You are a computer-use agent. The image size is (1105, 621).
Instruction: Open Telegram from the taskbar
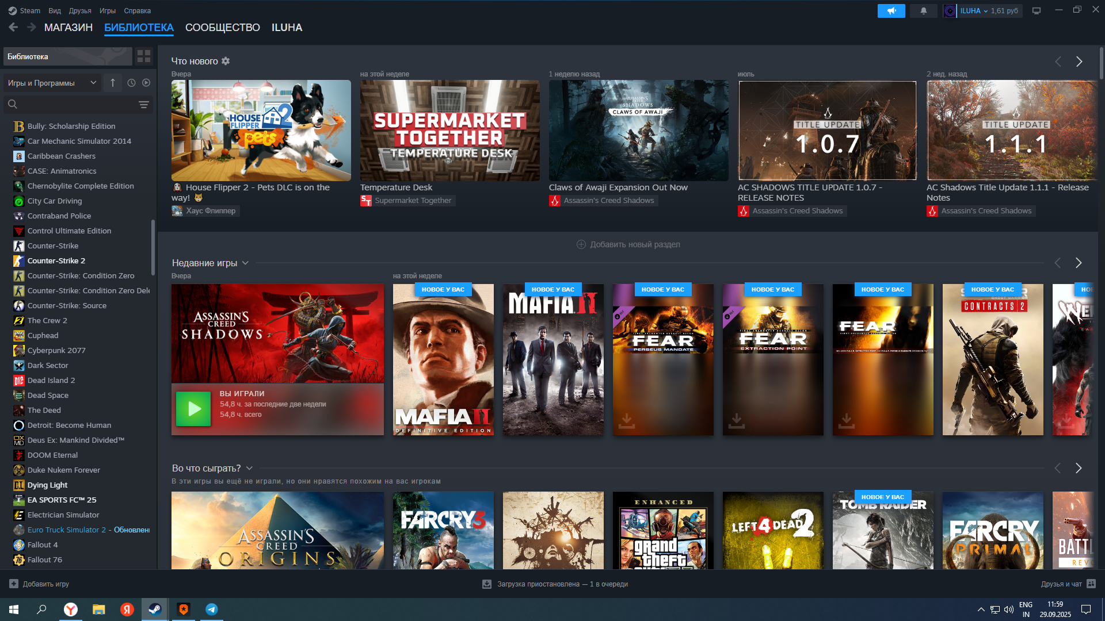pos(212,609)
